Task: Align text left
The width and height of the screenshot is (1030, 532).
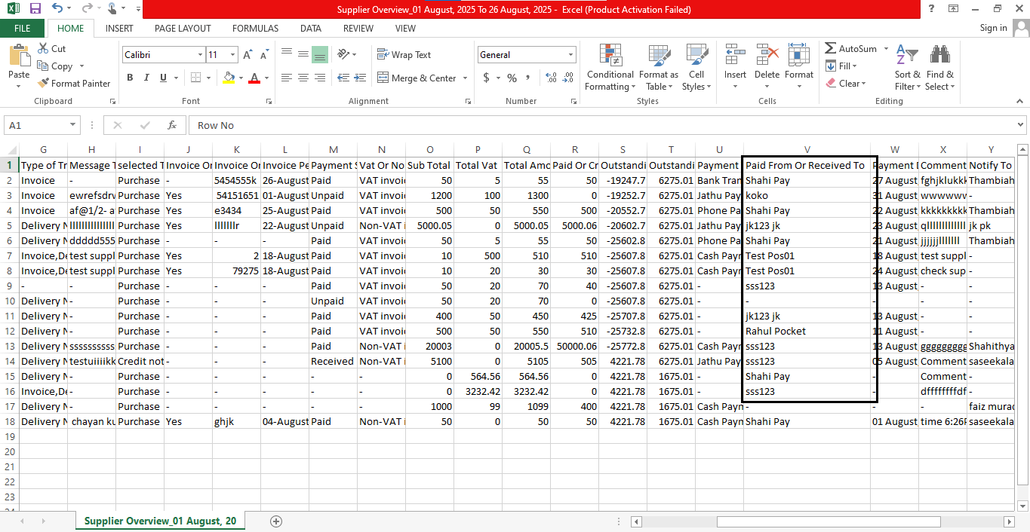Action: [286, 78]
